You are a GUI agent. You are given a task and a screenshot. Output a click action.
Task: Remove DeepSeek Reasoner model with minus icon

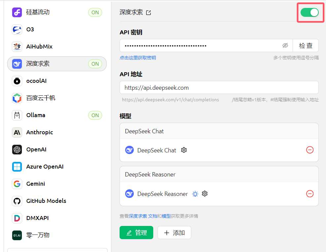(x=310, y=194)
